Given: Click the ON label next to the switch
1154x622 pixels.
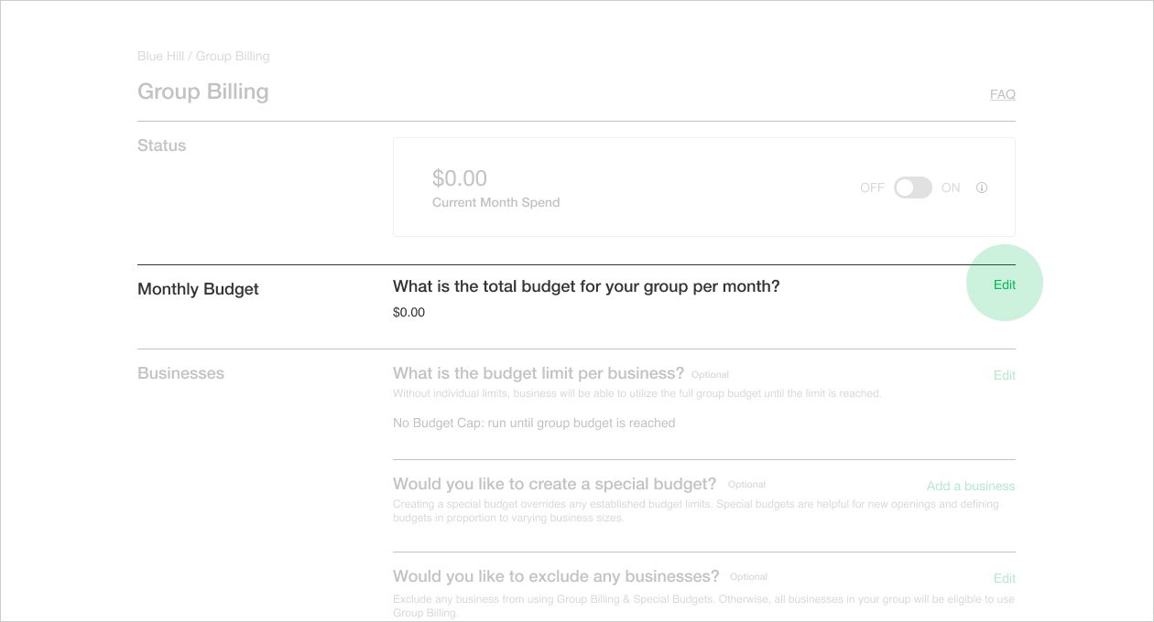Looking at the screenshot, I should tap(950, 188).
